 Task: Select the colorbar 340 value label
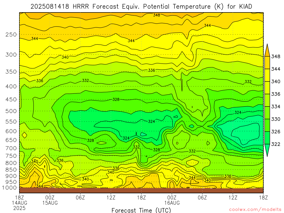click(276, 82)
